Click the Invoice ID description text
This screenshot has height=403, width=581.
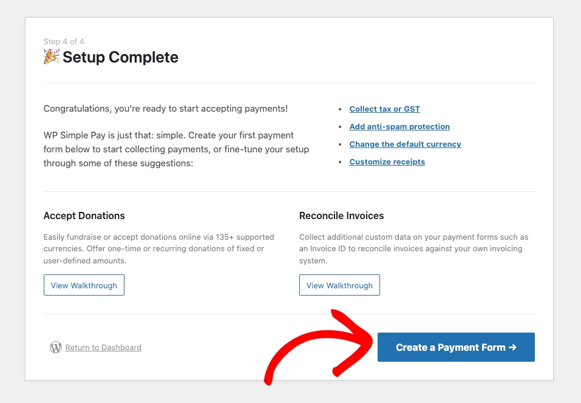413,248
